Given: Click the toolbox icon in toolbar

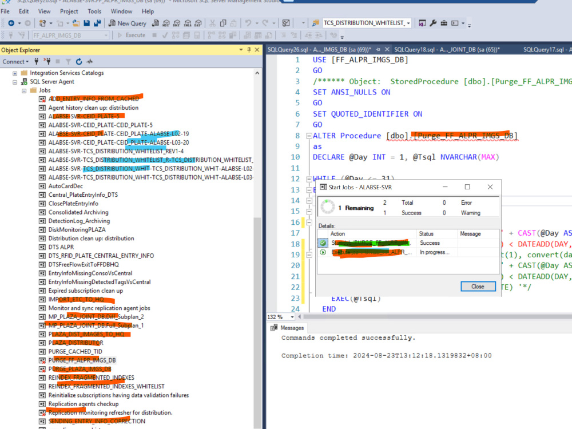Looking at the screenshot, I should click(444, 23).
